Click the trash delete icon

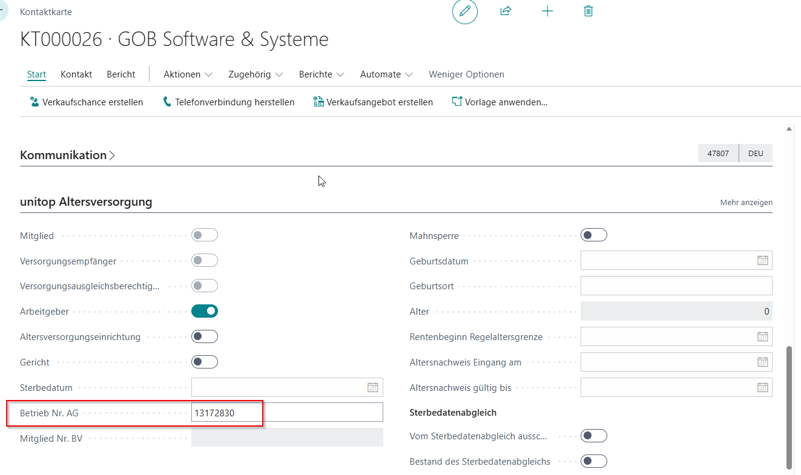click(x=588, y=11)
